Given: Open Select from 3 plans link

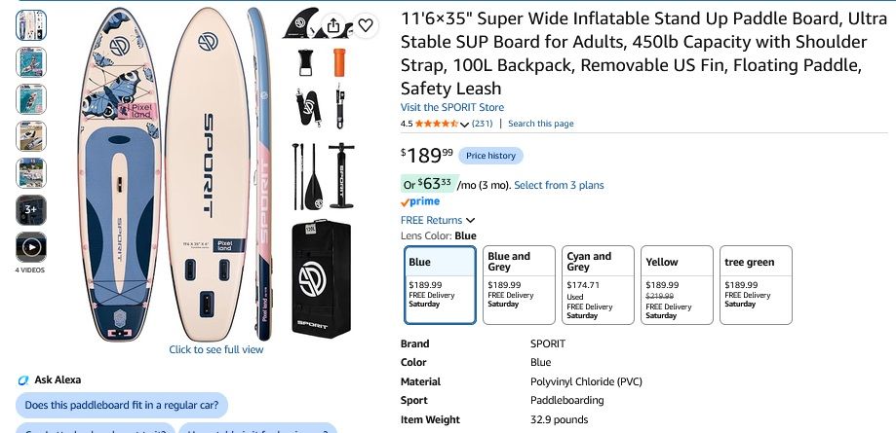Looking at the screenshot, I should click(559, 186).
